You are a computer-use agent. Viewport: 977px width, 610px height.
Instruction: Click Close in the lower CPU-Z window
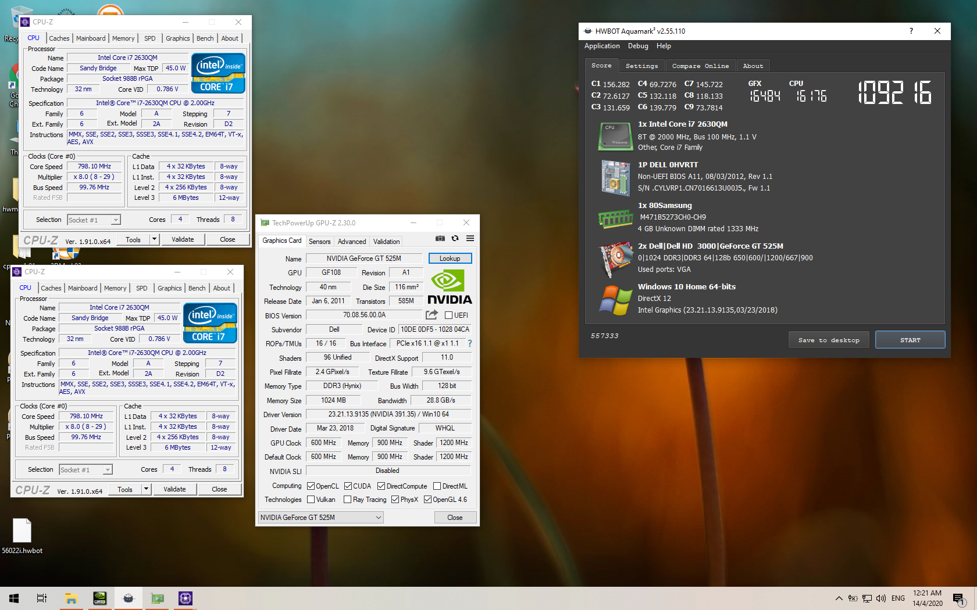coord(219,489)
